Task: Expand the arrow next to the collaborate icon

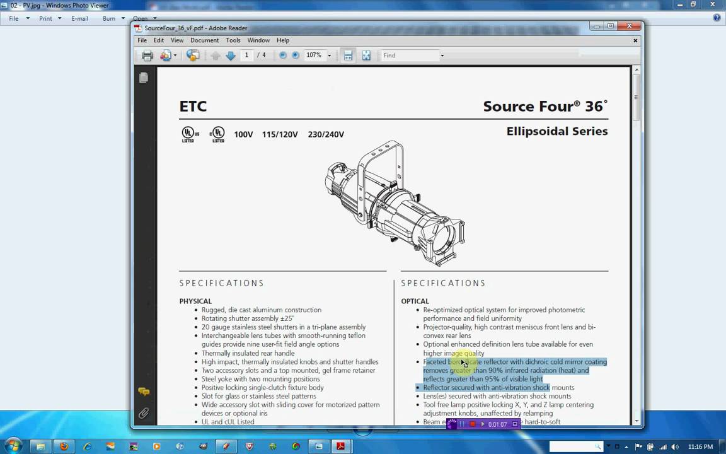Action: pyautogui.click(x=175, y=55)
